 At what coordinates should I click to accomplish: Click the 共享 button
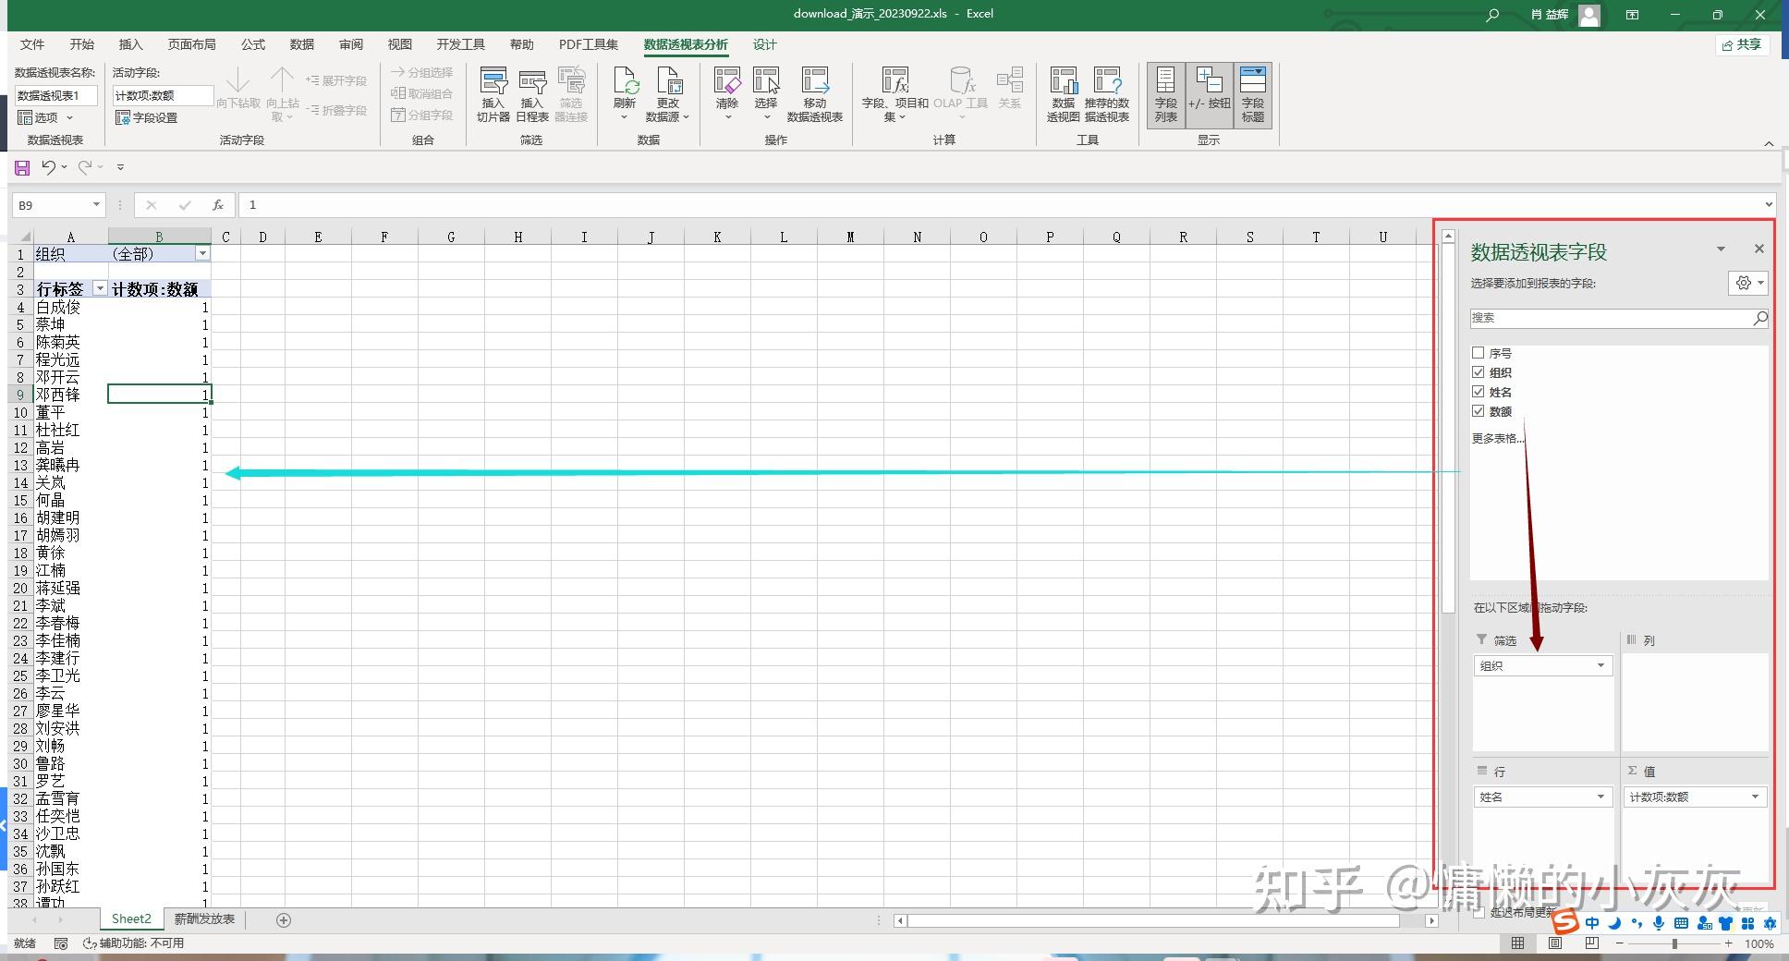pyautogui.click(x=1742, y=44)
